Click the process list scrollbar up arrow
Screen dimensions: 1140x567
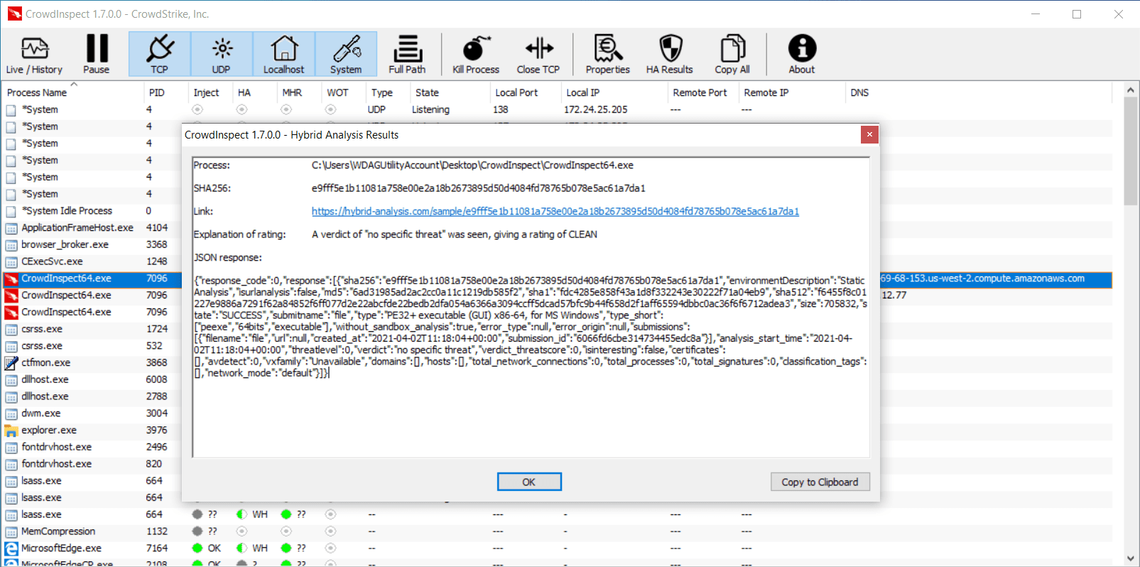point(1131,90)
